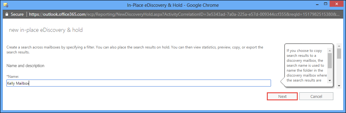Click the envelope app icon in title bar
This screenshot has height=113, width=346.
(6, 4)
